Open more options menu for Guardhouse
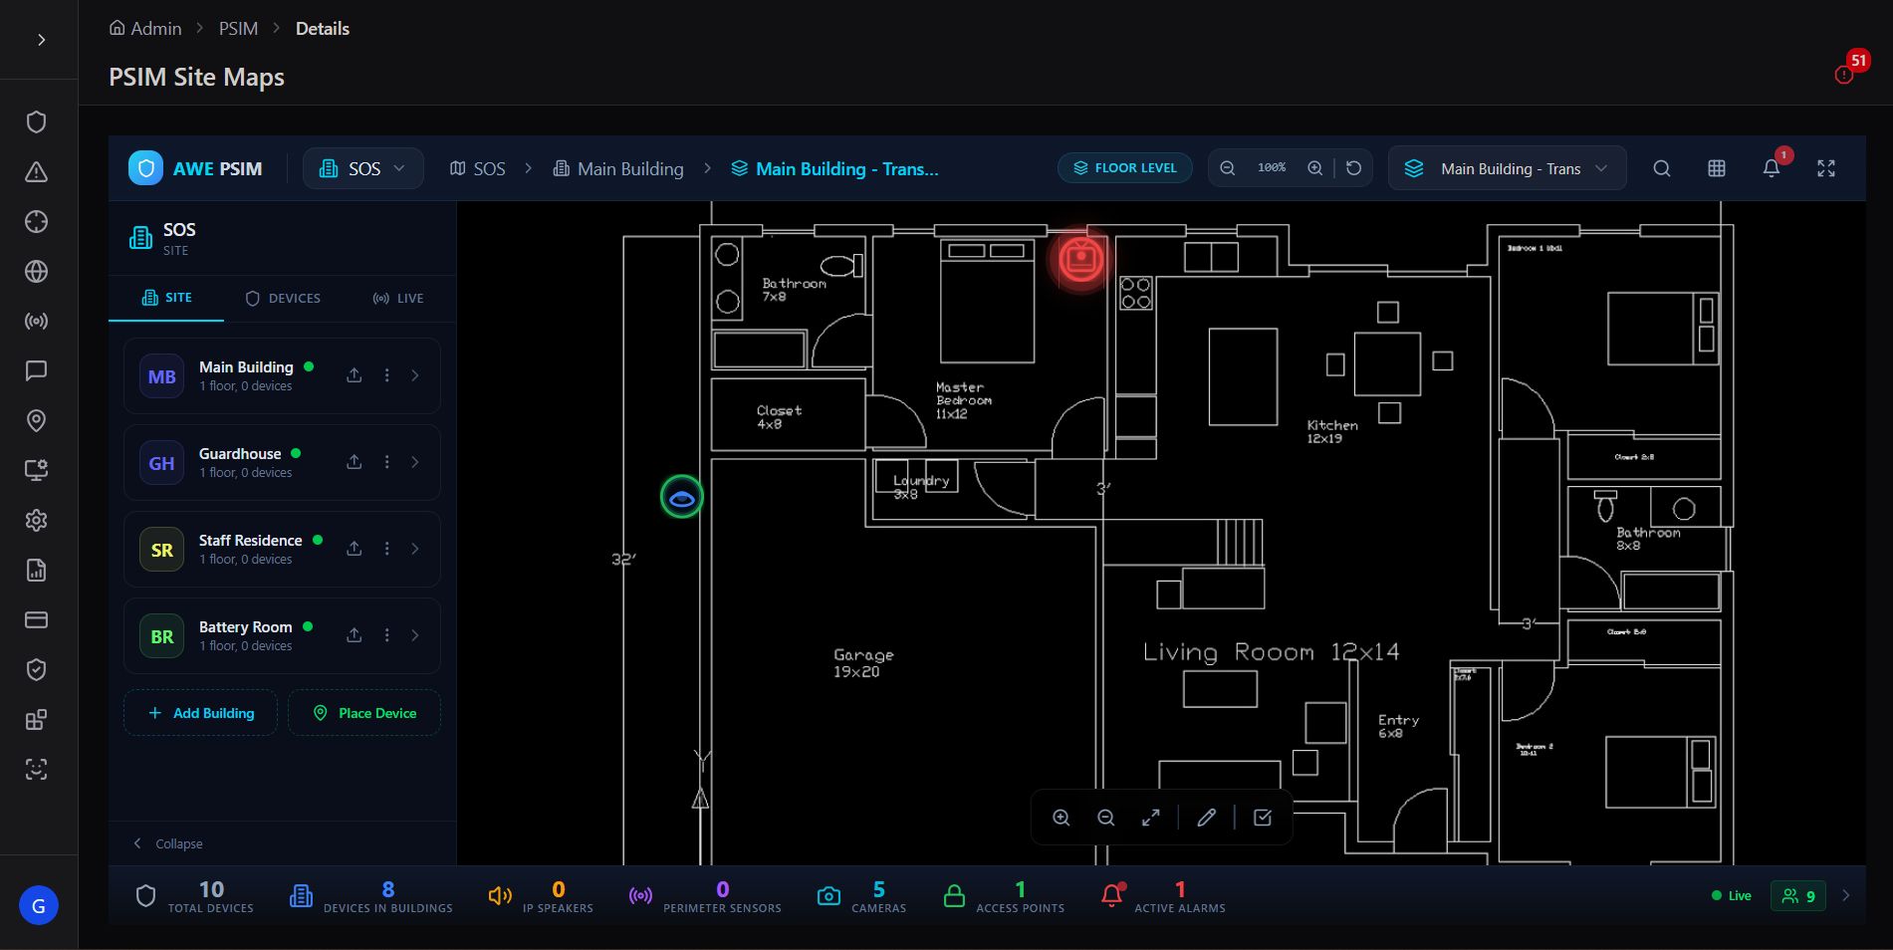Viewport: 1893px width, 950px height. click(x=387, y=462)
